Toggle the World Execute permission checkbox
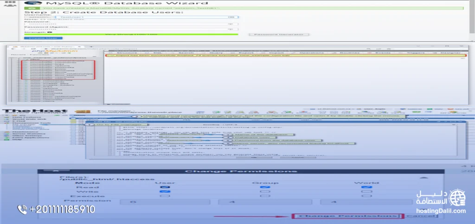This screenshot has height=224, width=475. coord(367,196)
